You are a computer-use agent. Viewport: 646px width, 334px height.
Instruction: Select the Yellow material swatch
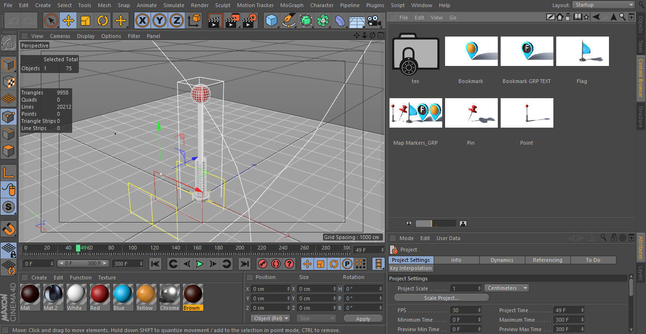(146, 297)
